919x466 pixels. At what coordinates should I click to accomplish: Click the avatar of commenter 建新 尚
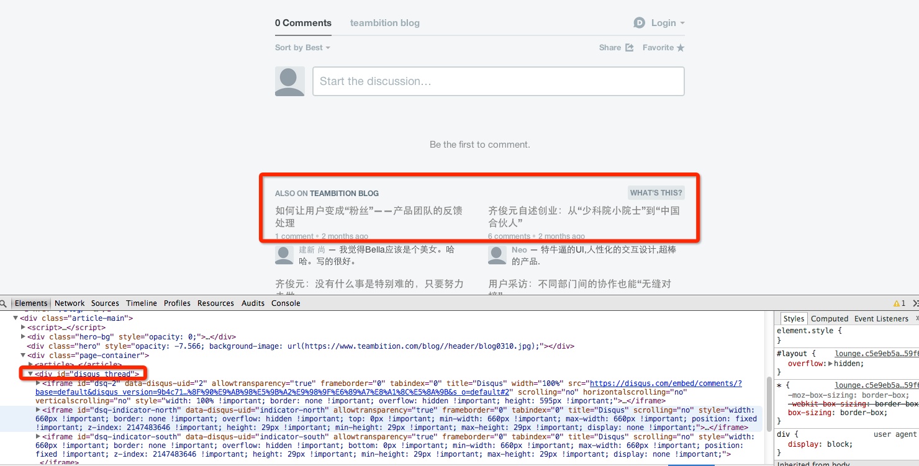[284, 255]
